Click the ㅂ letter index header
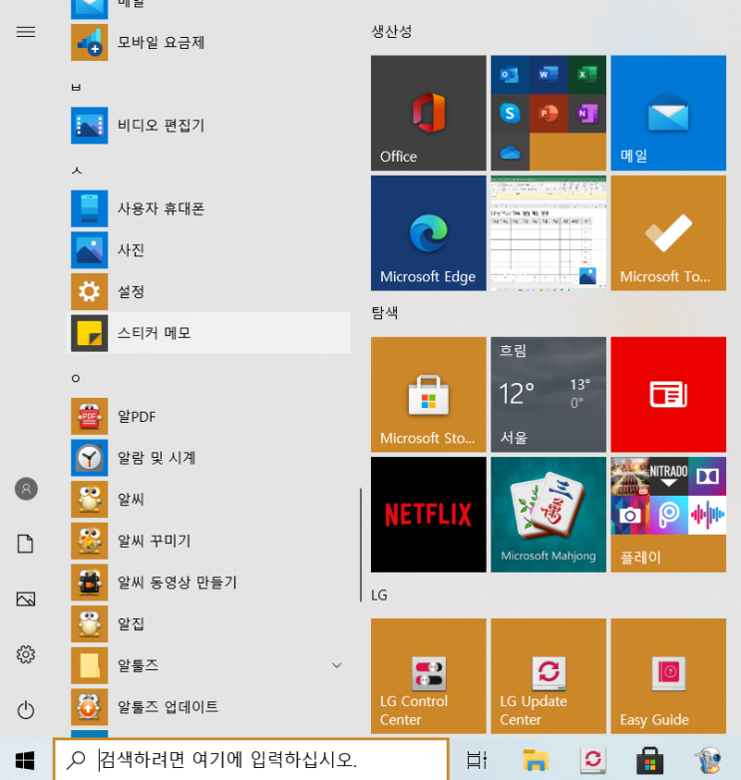This screenshot has width=741, height=780. [x=76, y=87]
